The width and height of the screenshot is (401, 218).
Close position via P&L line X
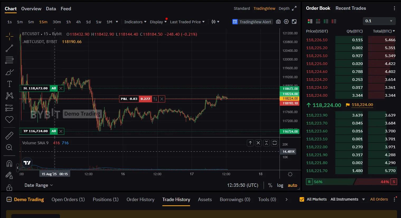(x=162, y=99)
